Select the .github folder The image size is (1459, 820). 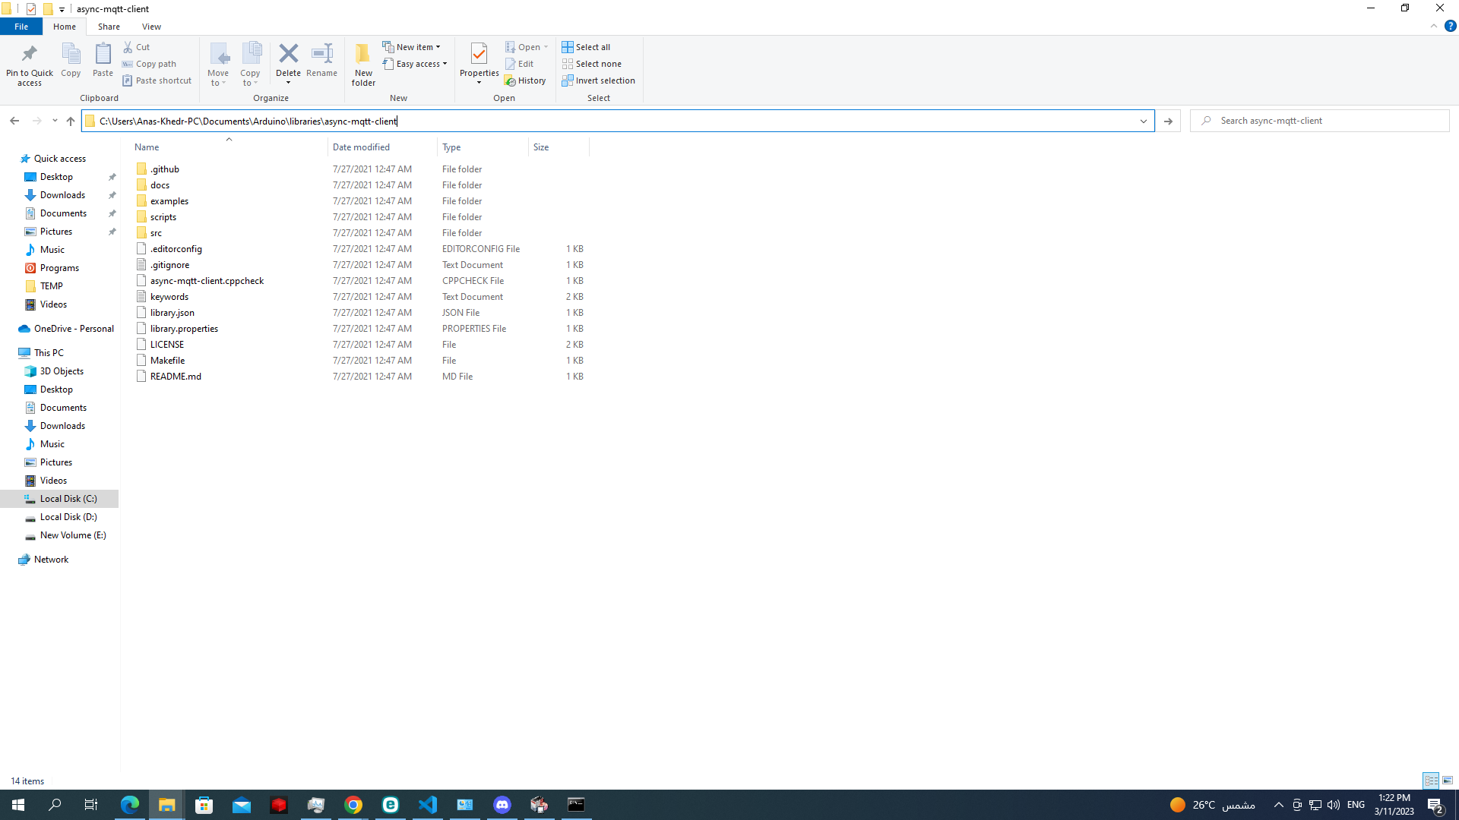click(165, 169)
